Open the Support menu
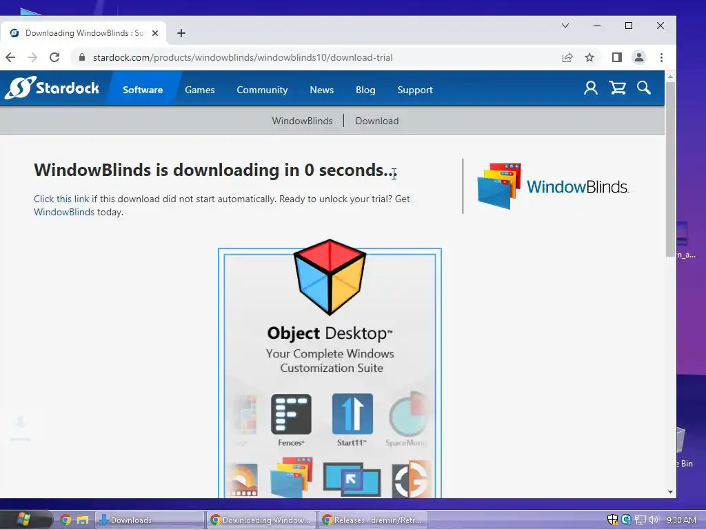706x530 pixels. (414, 90)
